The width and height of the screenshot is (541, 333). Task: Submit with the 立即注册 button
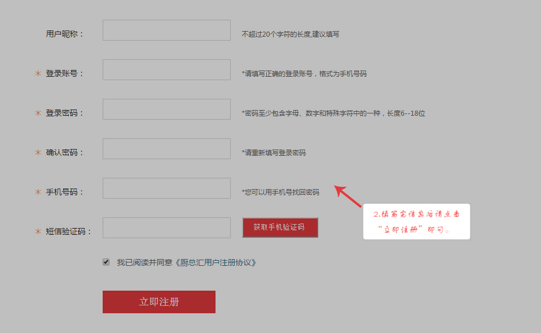pos(159,302)
